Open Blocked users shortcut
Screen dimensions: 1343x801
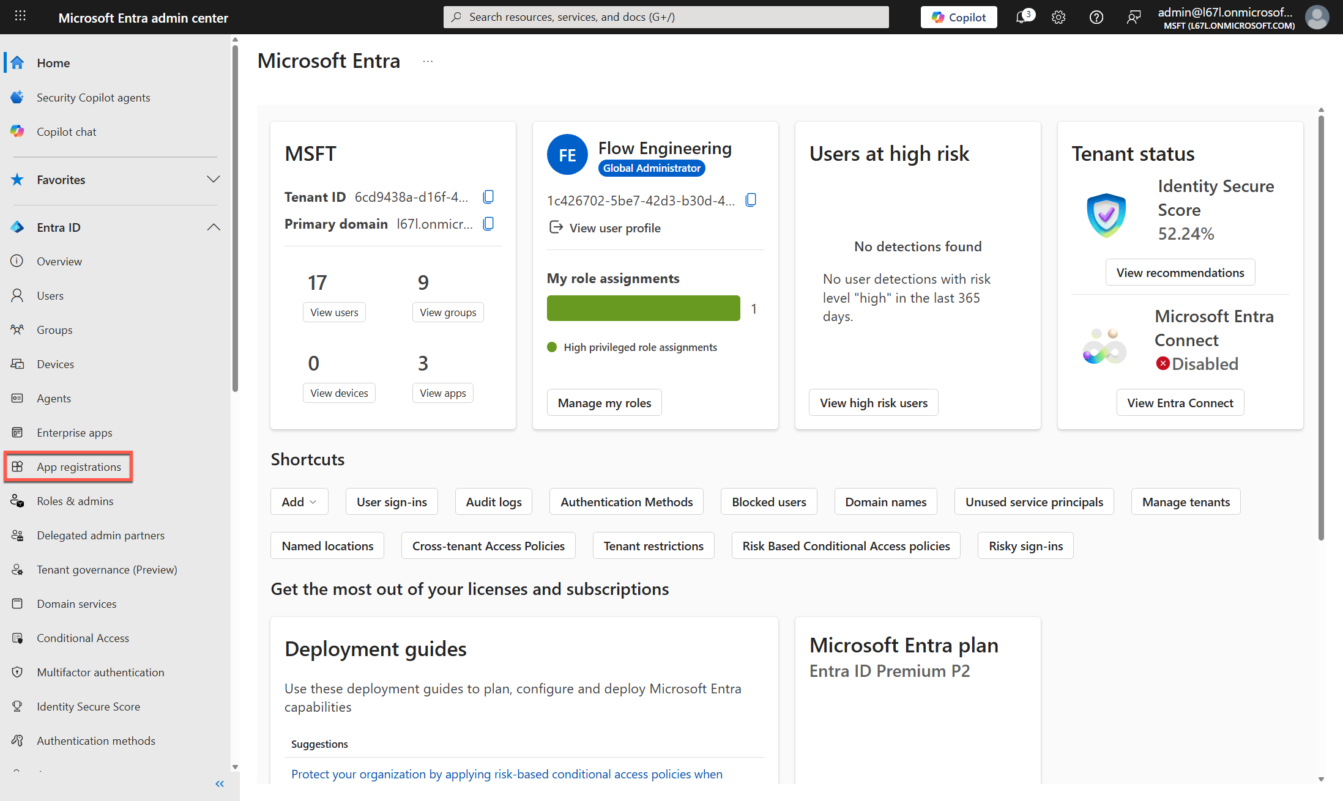pos(769,501)
